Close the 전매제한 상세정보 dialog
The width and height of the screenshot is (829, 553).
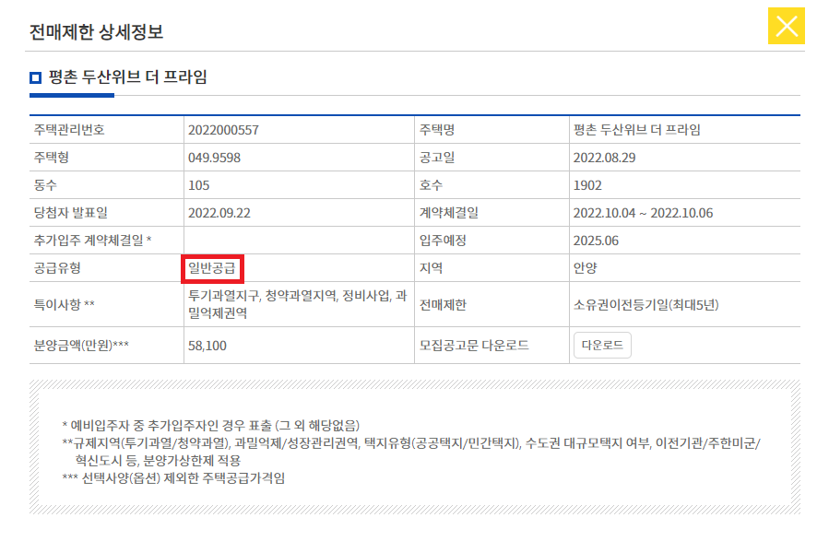787,26
